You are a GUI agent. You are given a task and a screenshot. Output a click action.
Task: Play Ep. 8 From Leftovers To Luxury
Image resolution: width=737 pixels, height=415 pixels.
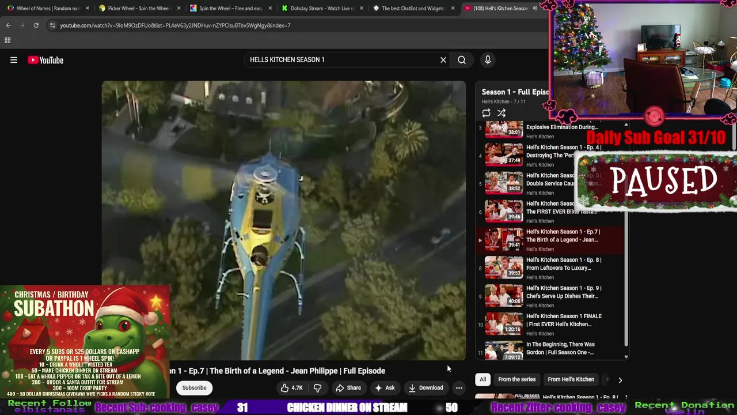coord(550,268)
